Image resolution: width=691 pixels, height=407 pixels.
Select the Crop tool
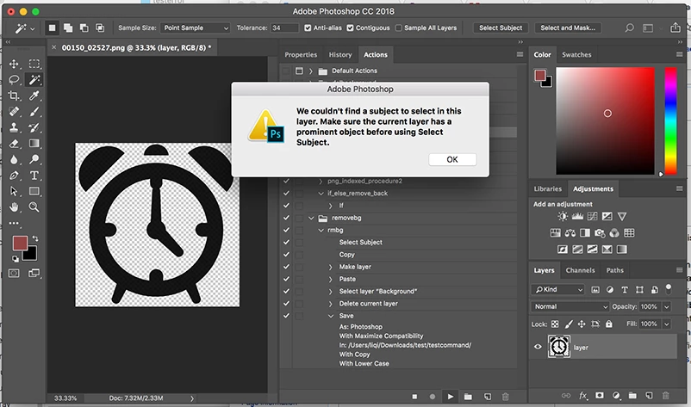coord(14,96)
